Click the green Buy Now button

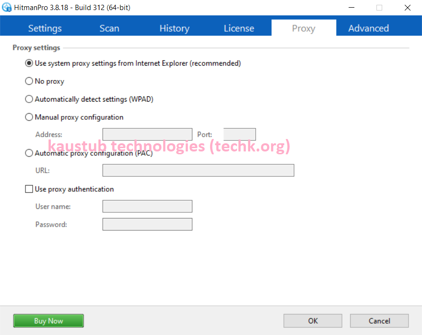48,321
